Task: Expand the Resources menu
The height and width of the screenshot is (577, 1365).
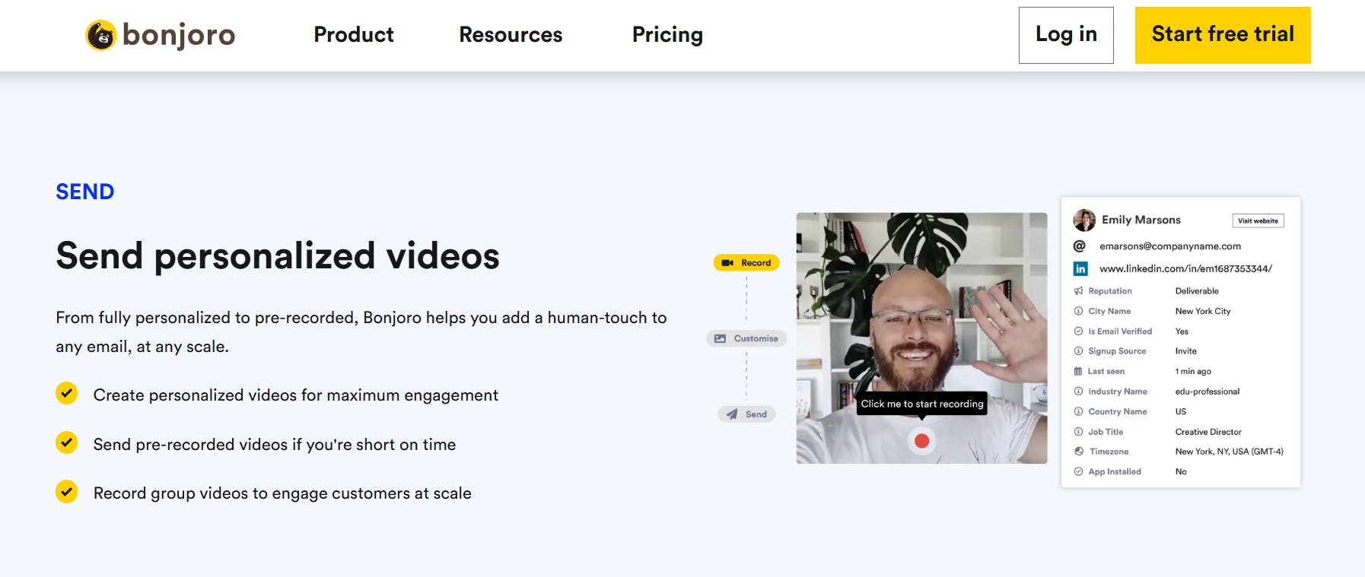Action: 511,35
